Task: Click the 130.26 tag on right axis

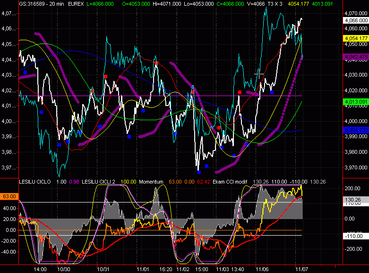Action: point(356,200)
